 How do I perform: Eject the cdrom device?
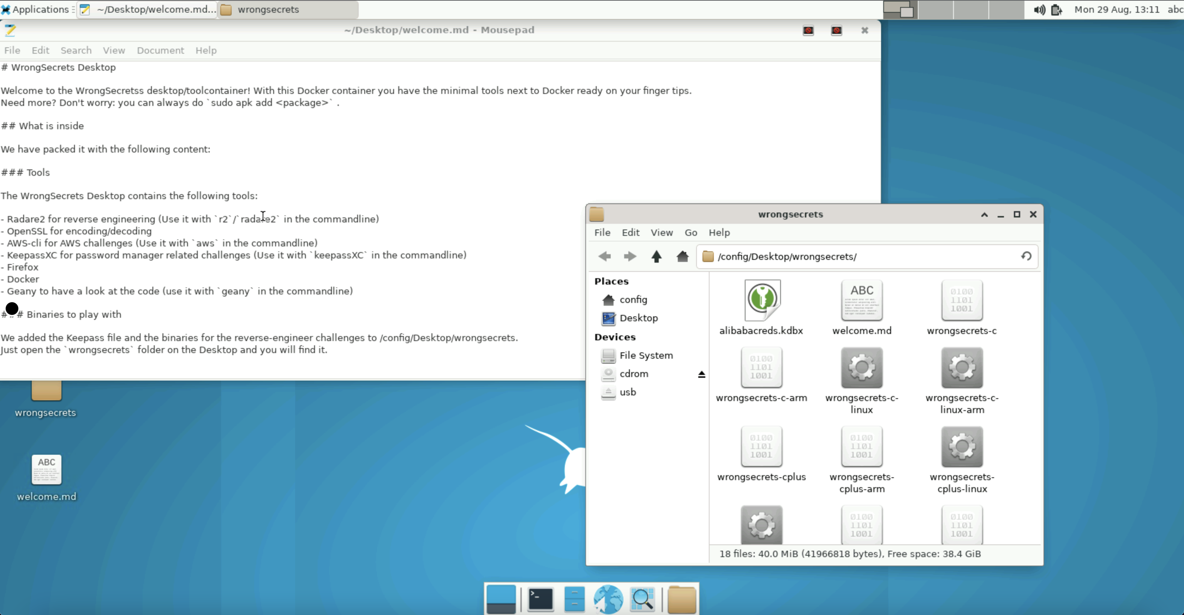pyautogui.click(x=701, y=374)
